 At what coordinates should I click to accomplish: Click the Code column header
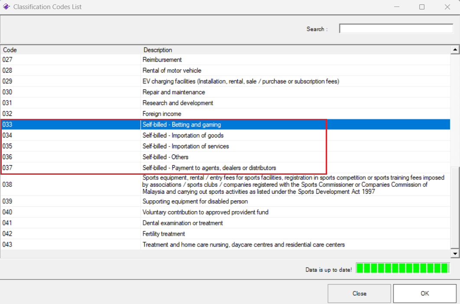(x=69, y=50)
